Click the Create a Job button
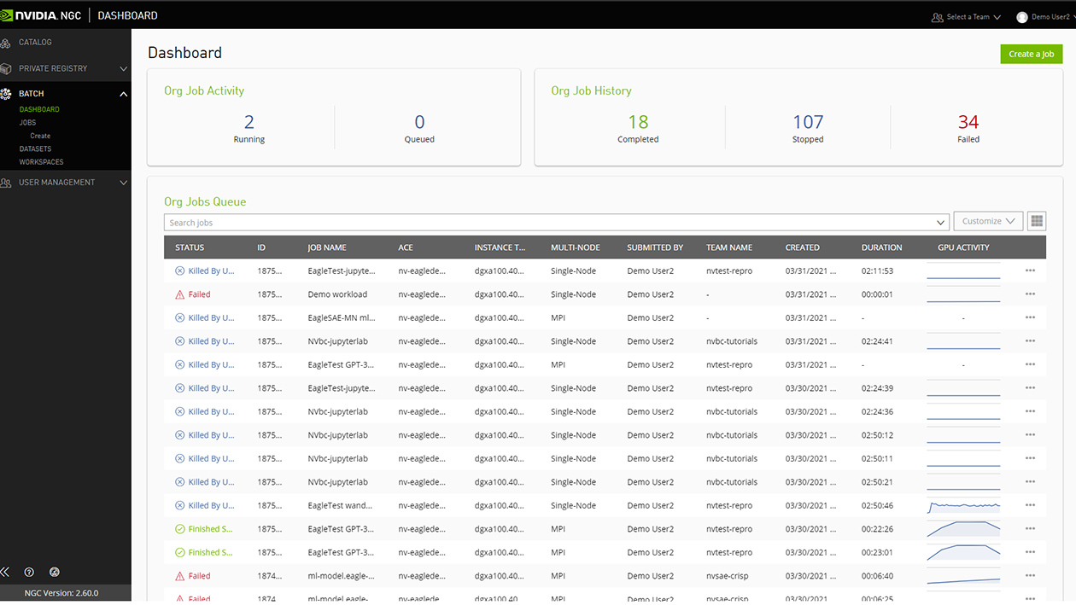The image size is (1076, 605). tap(1031, 53)
